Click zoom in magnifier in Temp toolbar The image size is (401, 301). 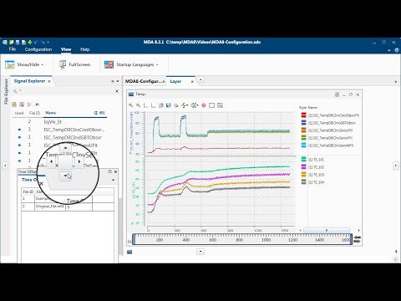pyautogui.click(x=130, y=105)
